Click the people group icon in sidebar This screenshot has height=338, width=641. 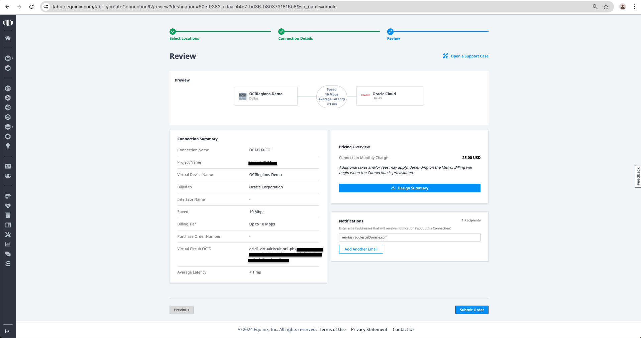point(8,176)
